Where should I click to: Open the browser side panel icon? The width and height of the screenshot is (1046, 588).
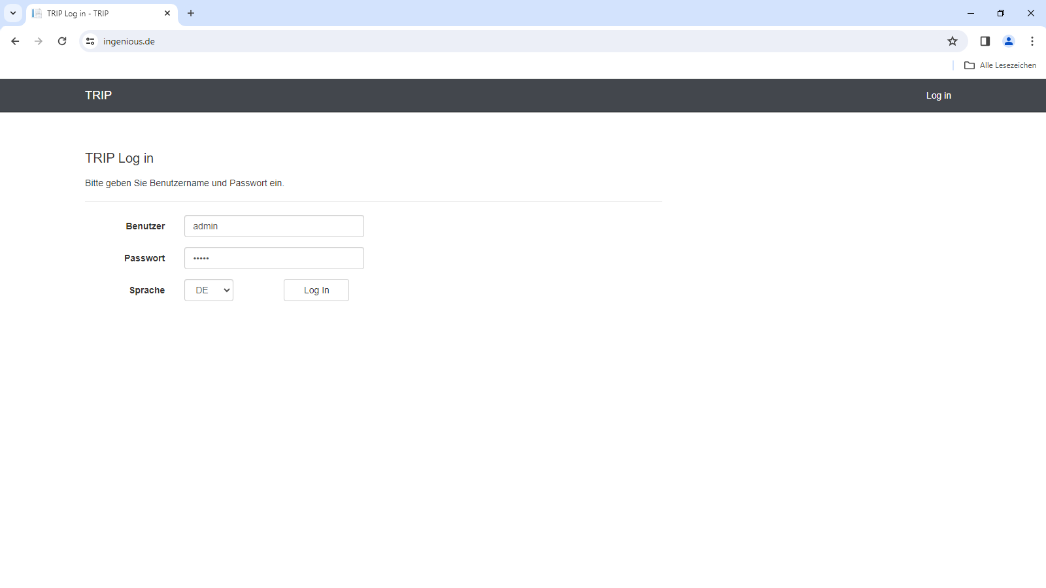pyautogui.click(x=985, y=41)
